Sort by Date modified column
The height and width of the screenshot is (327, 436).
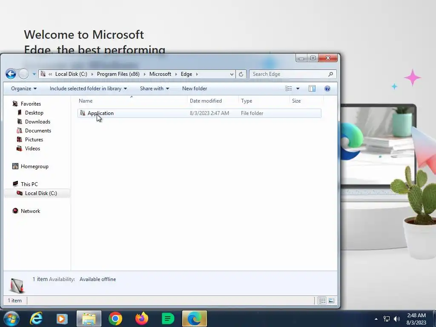tap(213, 100)
